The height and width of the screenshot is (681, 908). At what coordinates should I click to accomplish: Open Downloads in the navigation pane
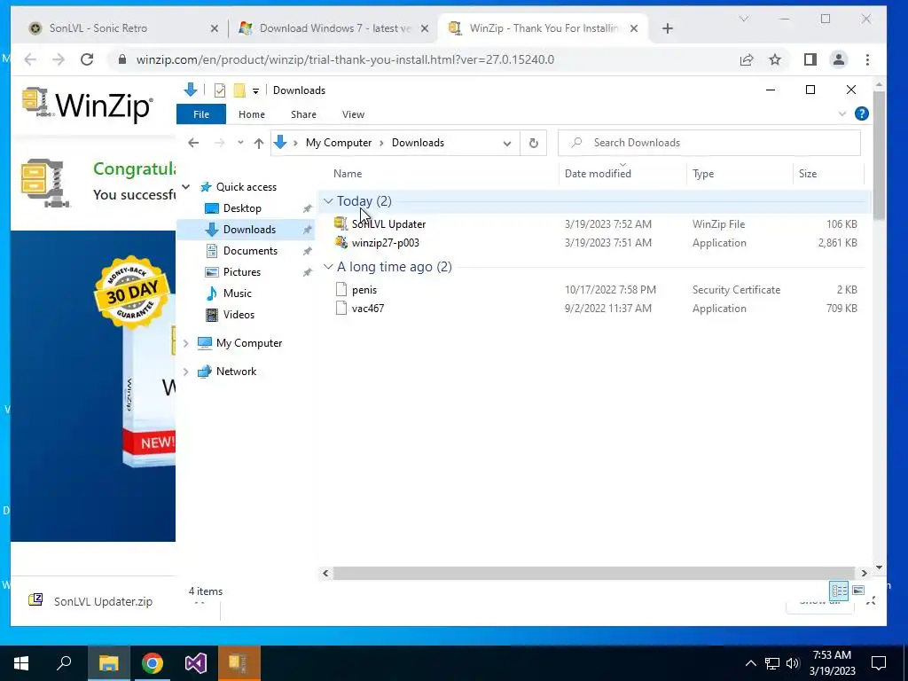pyautogui.click(x=249, y=230)
